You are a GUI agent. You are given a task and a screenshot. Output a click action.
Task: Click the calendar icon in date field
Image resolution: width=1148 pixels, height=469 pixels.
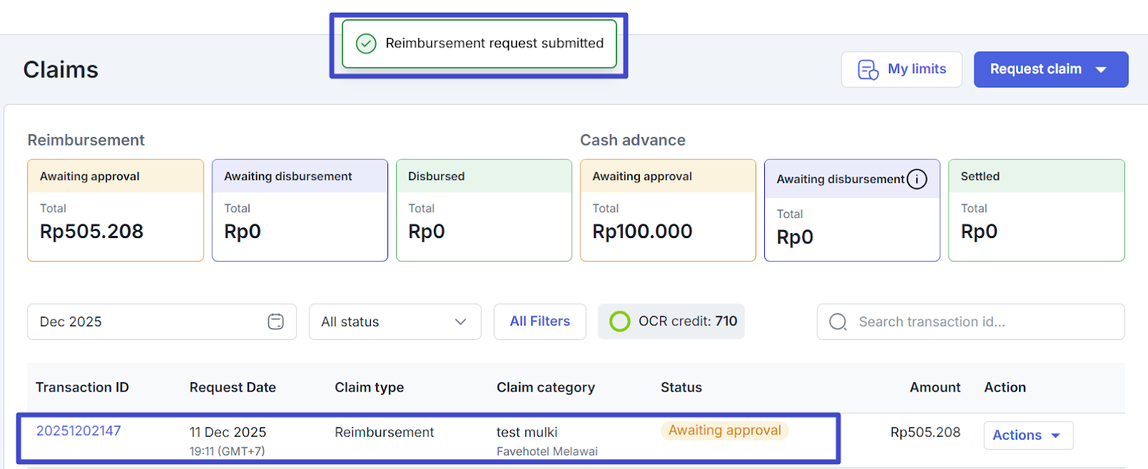[x=276, y=322]
